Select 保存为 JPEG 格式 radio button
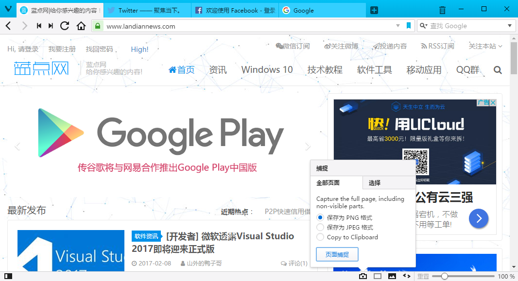518x281 pixels. coord(320,227)
